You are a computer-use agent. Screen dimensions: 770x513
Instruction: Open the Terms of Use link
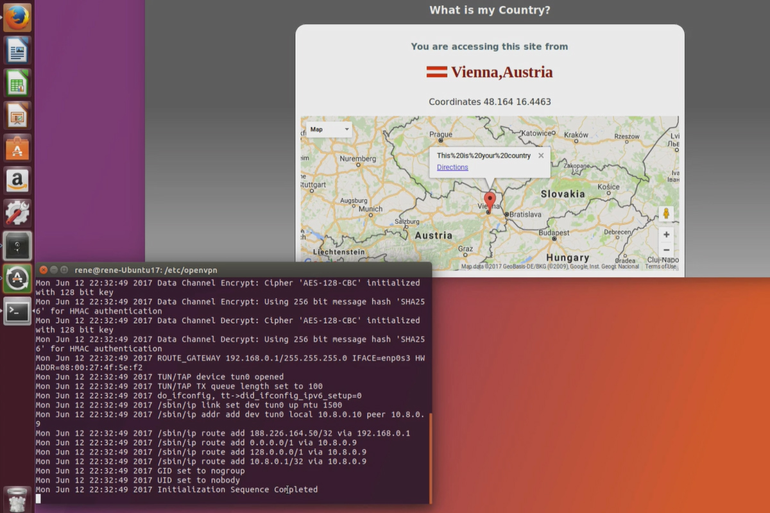click(660, 267)
